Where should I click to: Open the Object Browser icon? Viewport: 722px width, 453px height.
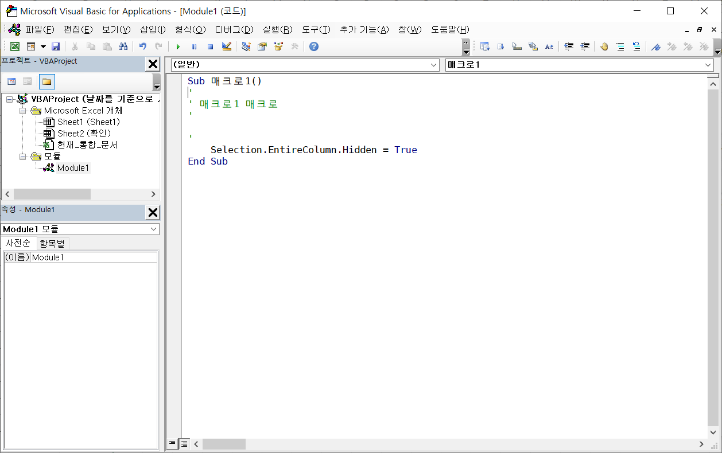click(x=278, y=46)
